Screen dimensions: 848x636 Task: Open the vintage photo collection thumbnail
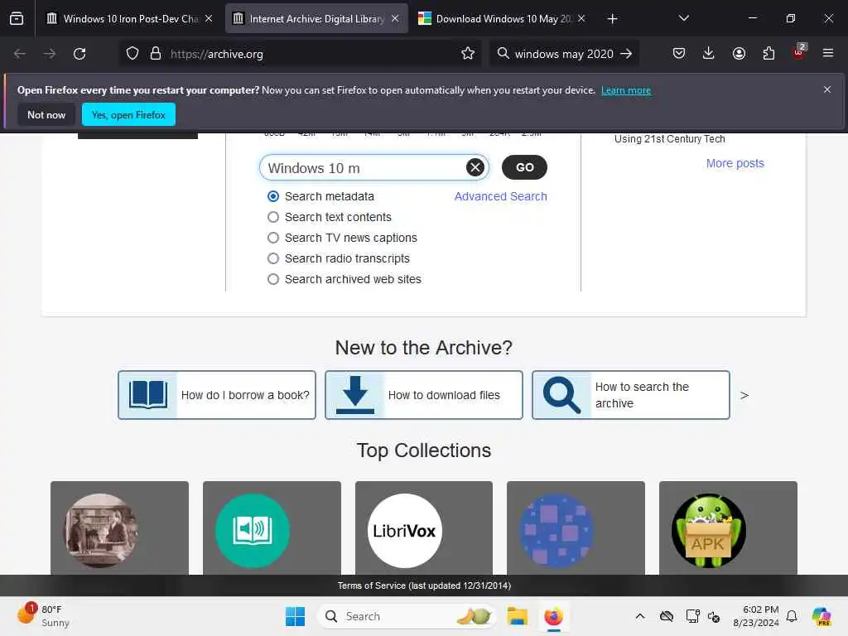point(100,531)
